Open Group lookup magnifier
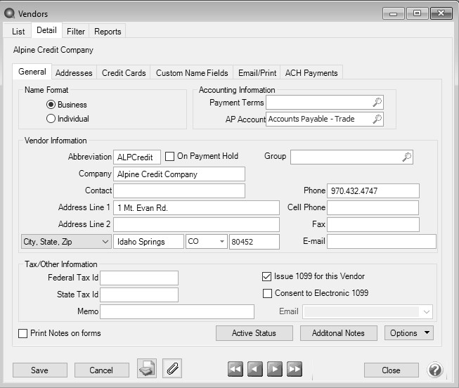Viewport: 459px width, 388px height. (406, 157)
